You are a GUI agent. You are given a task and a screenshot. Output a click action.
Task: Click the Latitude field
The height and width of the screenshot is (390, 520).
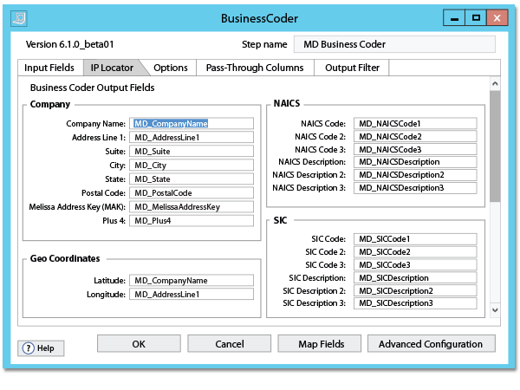pyautogui.click(x=192, y=281)
